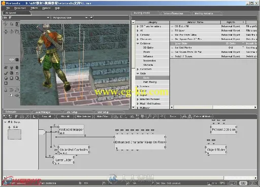
Task: Click the Create Grid icon
Action: point(11,73)
